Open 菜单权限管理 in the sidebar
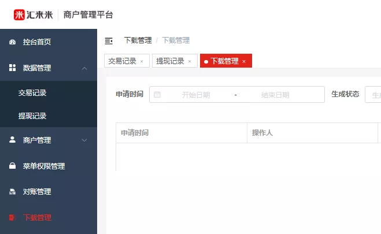381x234 pixels. 44,166
